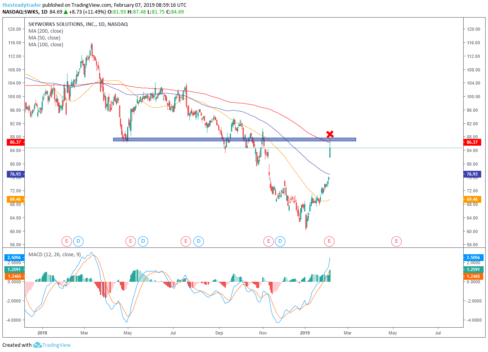Viewport: 488px width, 352px height.
Task: Select the MA (100, close) indicator label
Action: [46, 45]
